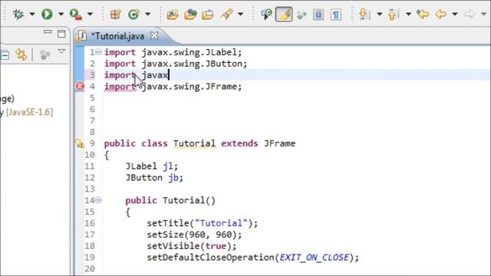Toggle Show Whitespace Characters pilcrow icon
Screen dimensions: 491x276
(336, 15)
